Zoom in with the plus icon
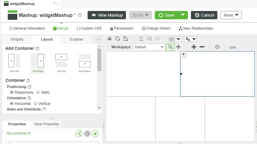 194,47
